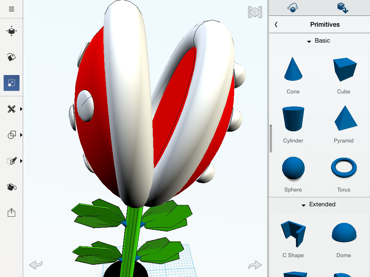Redo with the right curved arrow
Viewport: 370px width, 277px height.
click(x=255, y=264)
